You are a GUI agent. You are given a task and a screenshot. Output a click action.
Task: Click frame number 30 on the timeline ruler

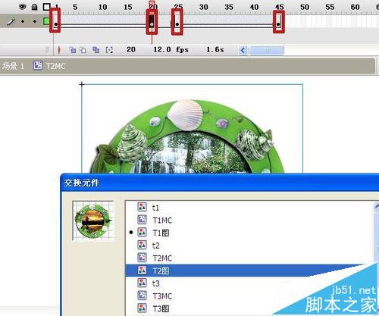[x=204, y=7]
